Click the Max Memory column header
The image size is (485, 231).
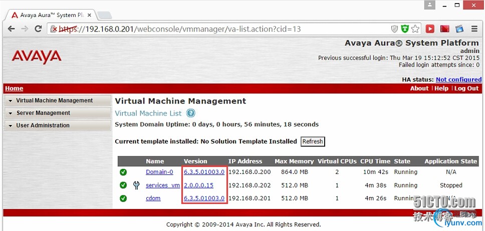click(x=294, y=161)
